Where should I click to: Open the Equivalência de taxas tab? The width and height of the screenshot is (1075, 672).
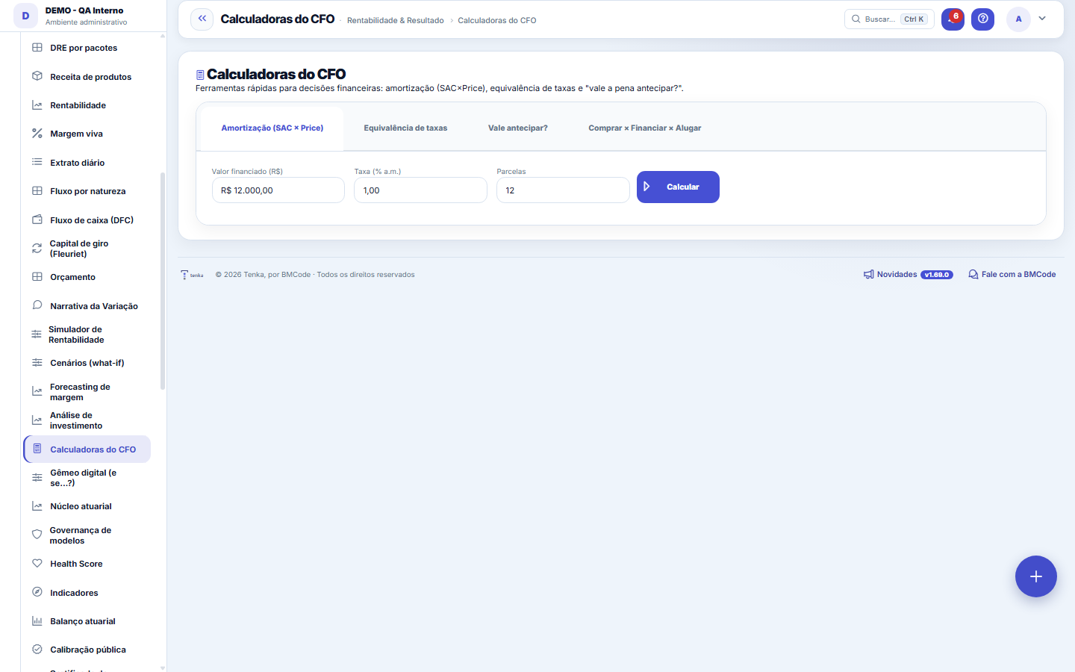[x=405, y=128]
